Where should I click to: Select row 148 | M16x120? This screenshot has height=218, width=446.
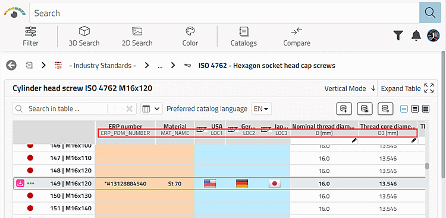(x=71, y=171)
